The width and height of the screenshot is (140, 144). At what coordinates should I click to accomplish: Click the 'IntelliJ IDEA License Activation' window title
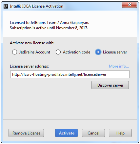(37, 6)
